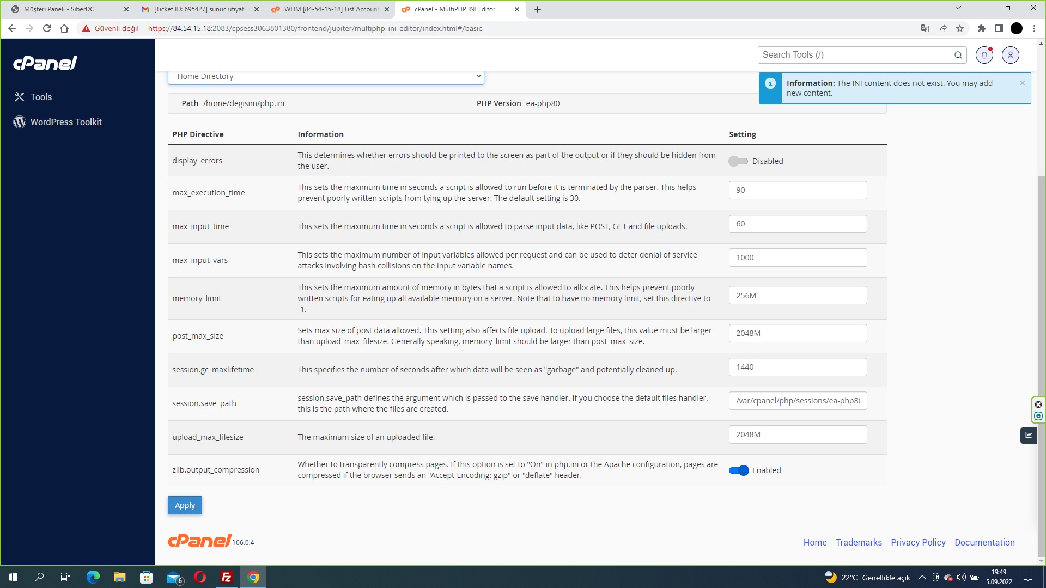Open the statistics chart side widget
Image resolution: width=1046 pixels, height=588 pixels.
click(x=1028, y=435)
